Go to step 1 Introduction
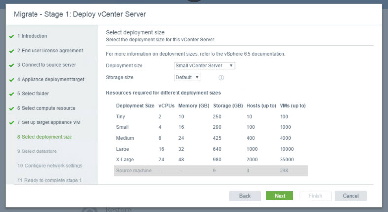Screen dimensions: 388x212 [32, 36]
